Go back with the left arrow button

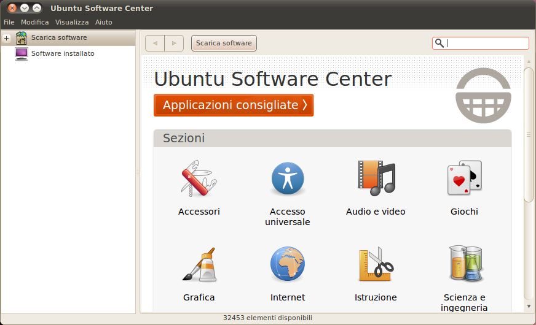click(155, 44)
